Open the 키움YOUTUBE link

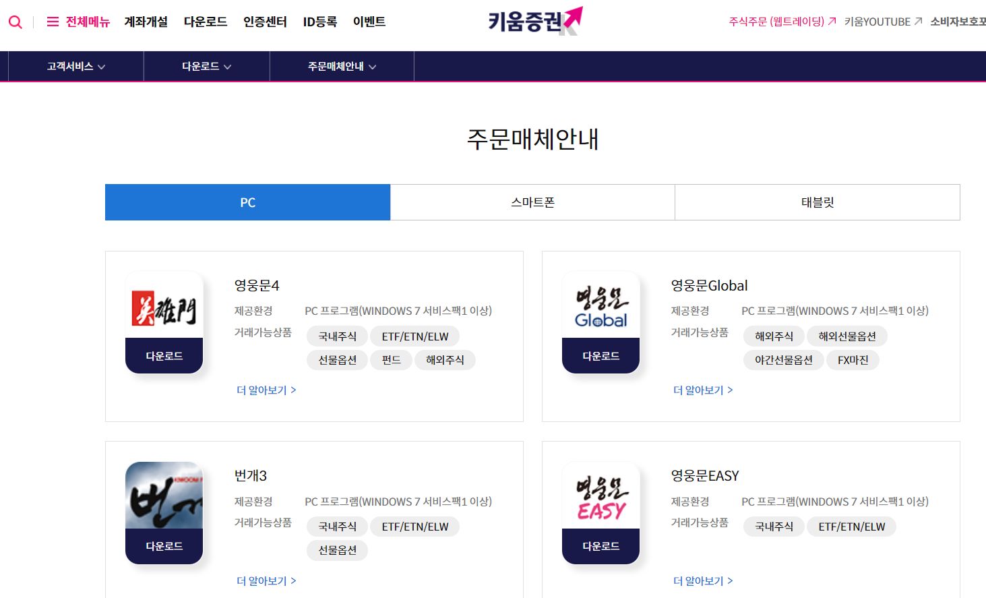coord(883,22)
